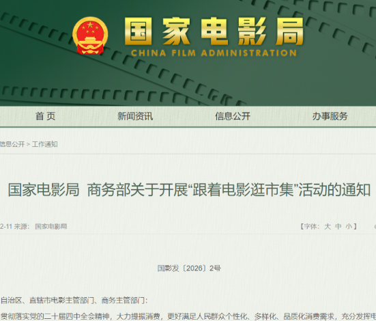Go to 信息公开 in navigation bar
Viewport: 376px width, 321px height.
coord(233,116)
